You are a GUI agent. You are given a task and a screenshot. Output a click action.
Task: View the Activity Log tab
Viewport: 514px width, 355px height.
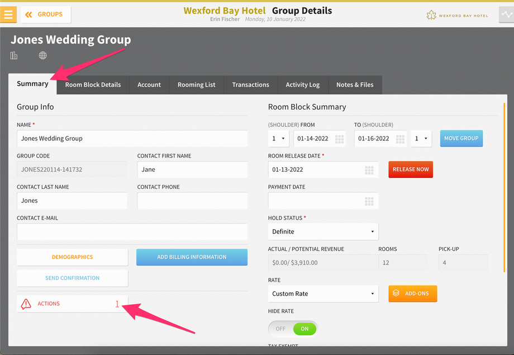coord(303,85)
